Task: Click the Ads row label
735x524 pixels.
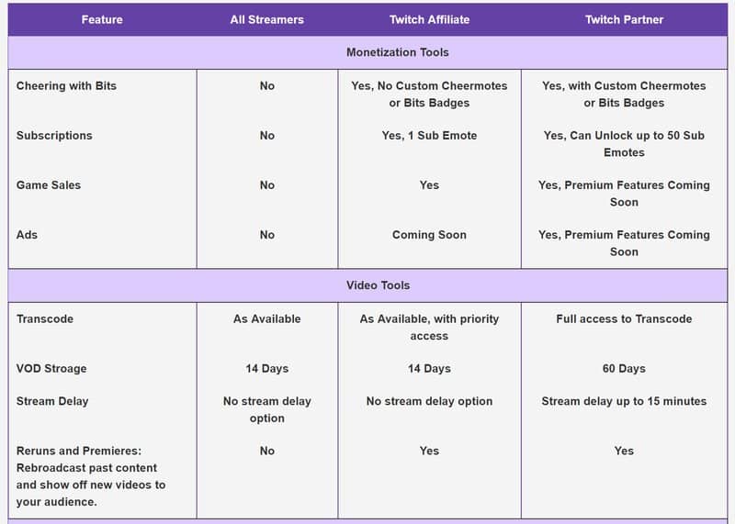Action: pos(27,235)
